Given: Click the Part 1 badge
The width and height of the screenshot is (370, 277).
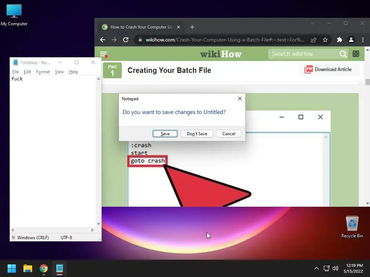Looking at the screenshot, I should (112, 70).
